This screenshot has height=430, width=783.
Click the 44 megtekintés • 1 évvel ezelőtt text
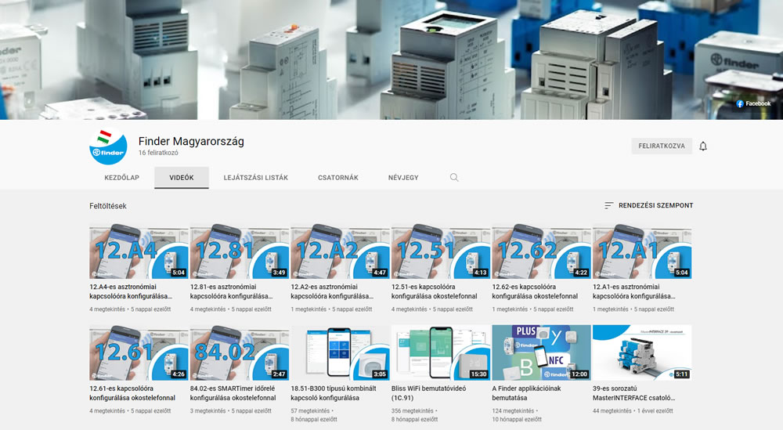pos(633,411)
